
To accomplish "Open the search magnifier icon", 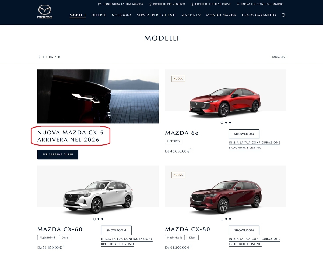I will tap(283, 15).
